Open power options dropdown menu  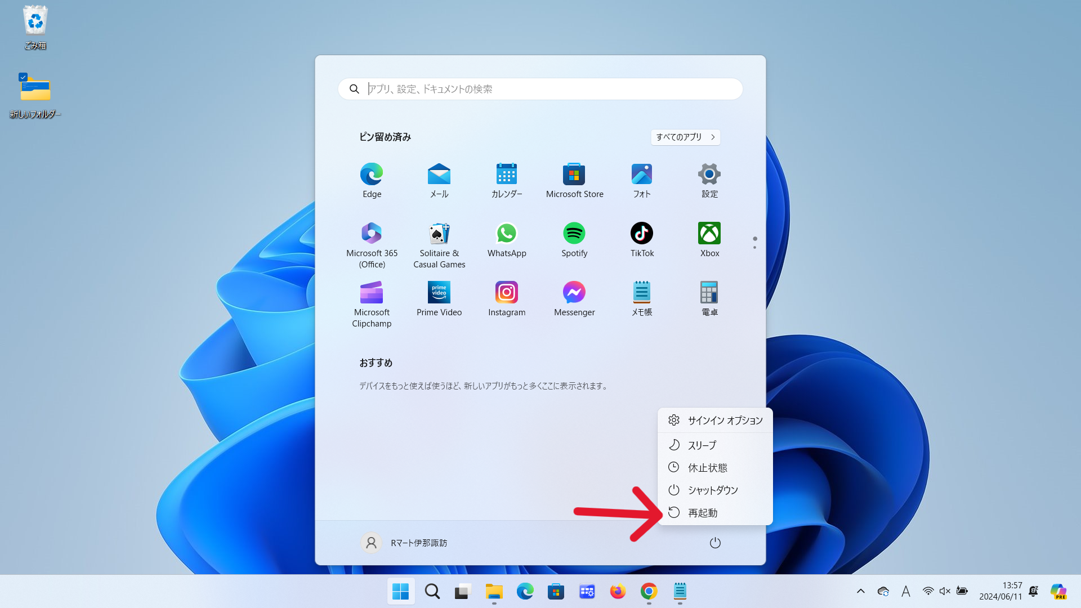coord(714,542)
